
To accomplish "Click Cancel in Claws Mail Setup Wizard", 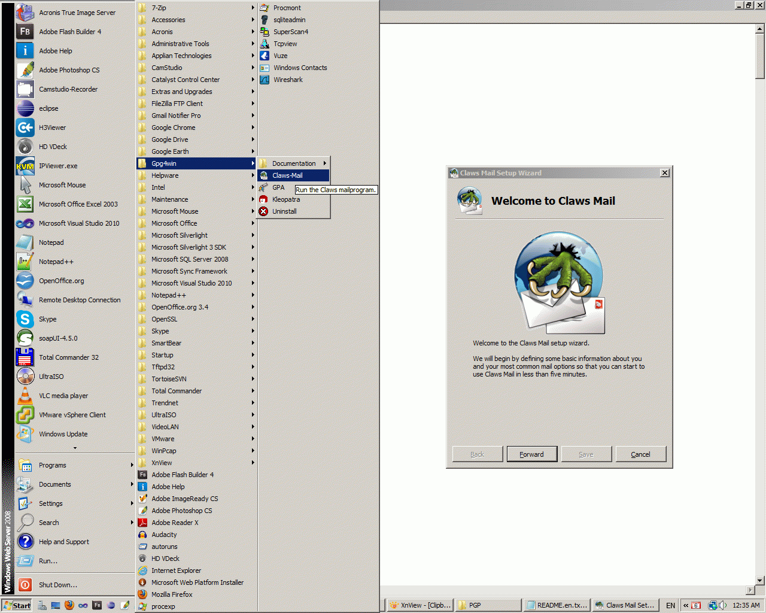I will 641,454.
